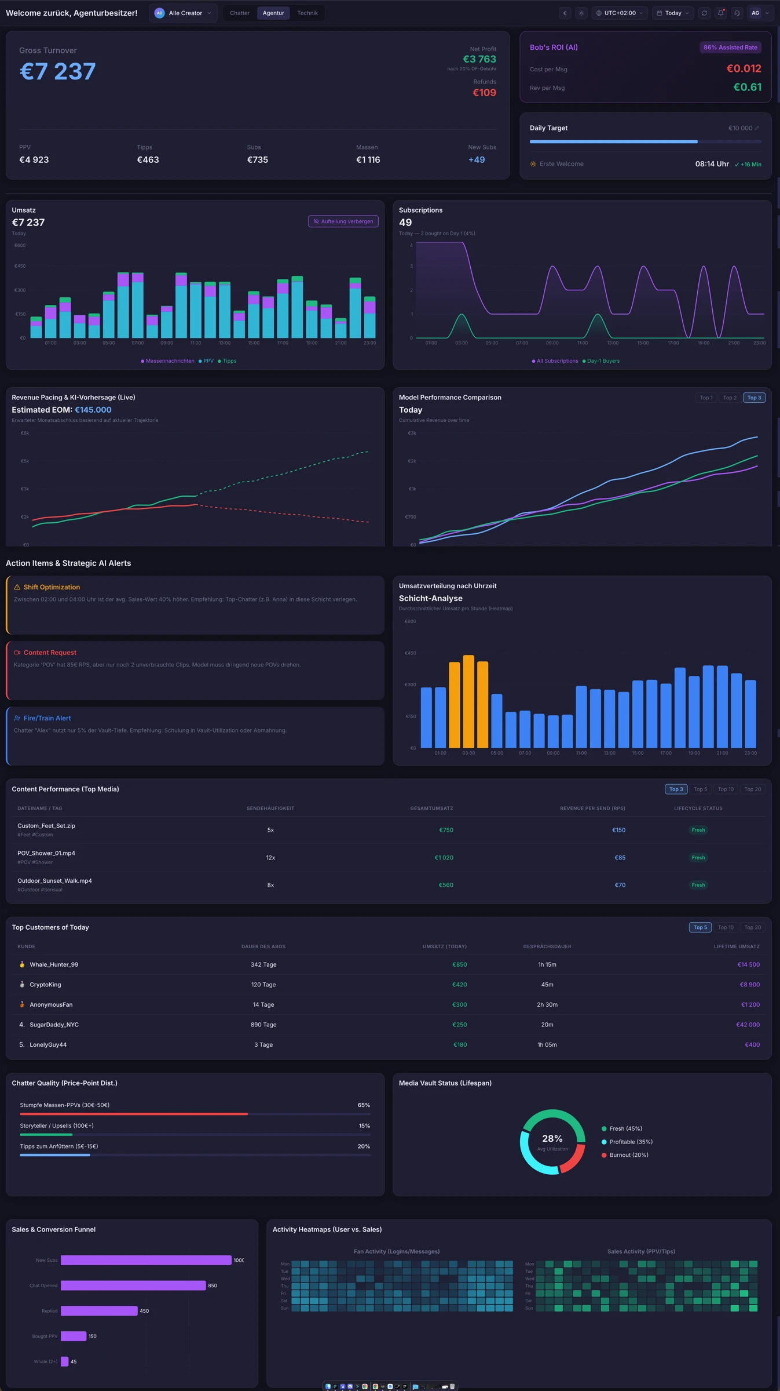This screenshot has height=1391, width=780.
Task: Open customer SugarDaddy_NYC
Action: click(54, 1025)
